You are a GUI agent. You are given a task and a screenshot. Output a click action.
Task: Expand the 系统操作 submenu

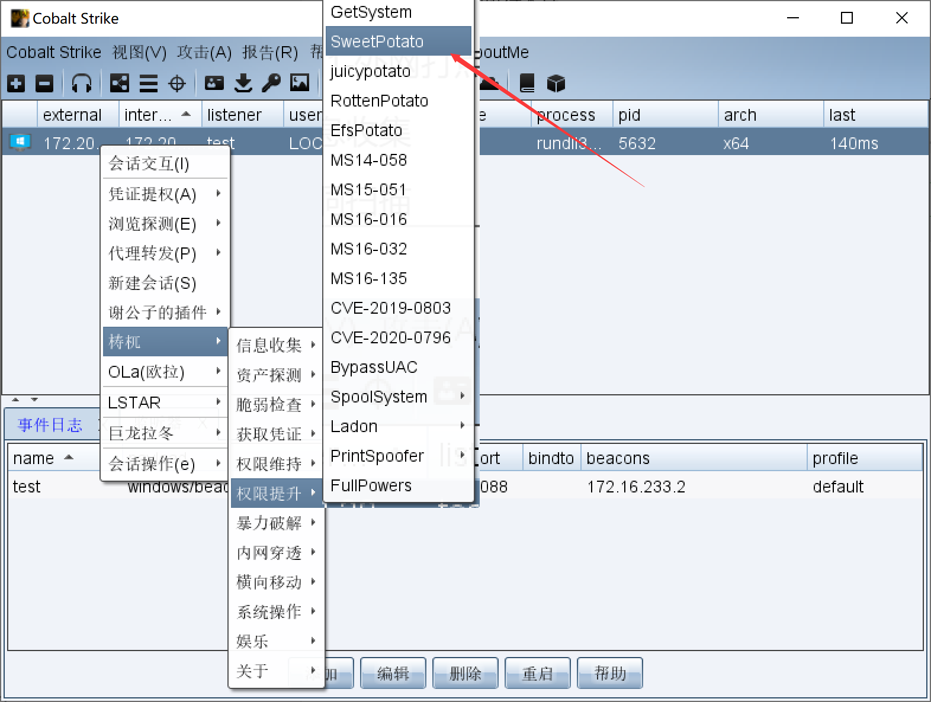pos(277,611)
